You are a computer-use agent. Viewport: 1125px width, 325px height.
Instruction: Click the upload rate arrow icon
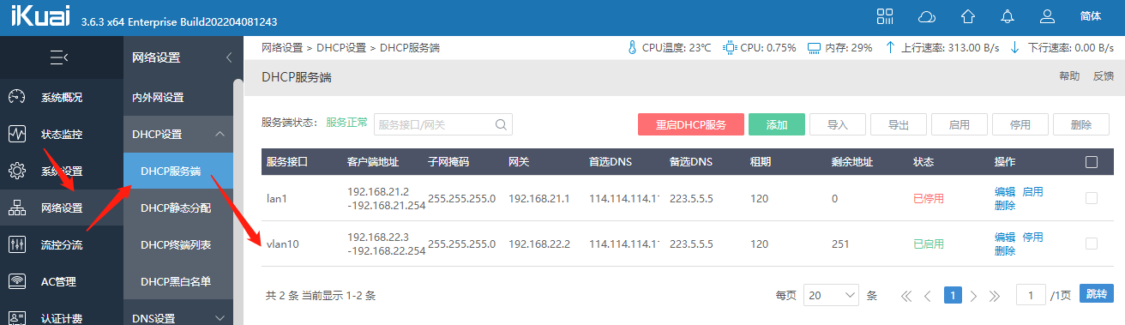click(890, 48)
